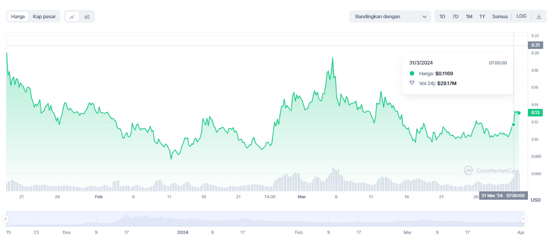
Task: Click the 0.13 current price label
Action: click(x=535, y=113)
